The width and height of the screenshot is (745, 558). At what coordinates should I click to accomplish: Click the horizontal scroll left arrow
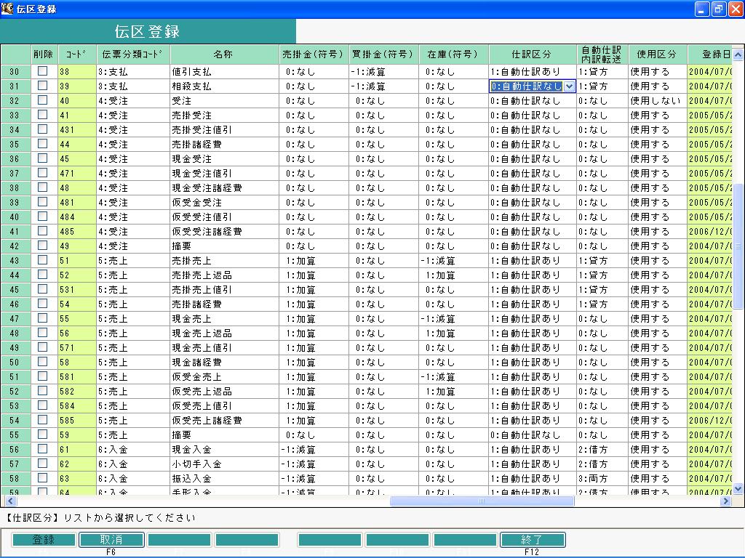pos(11,501)
